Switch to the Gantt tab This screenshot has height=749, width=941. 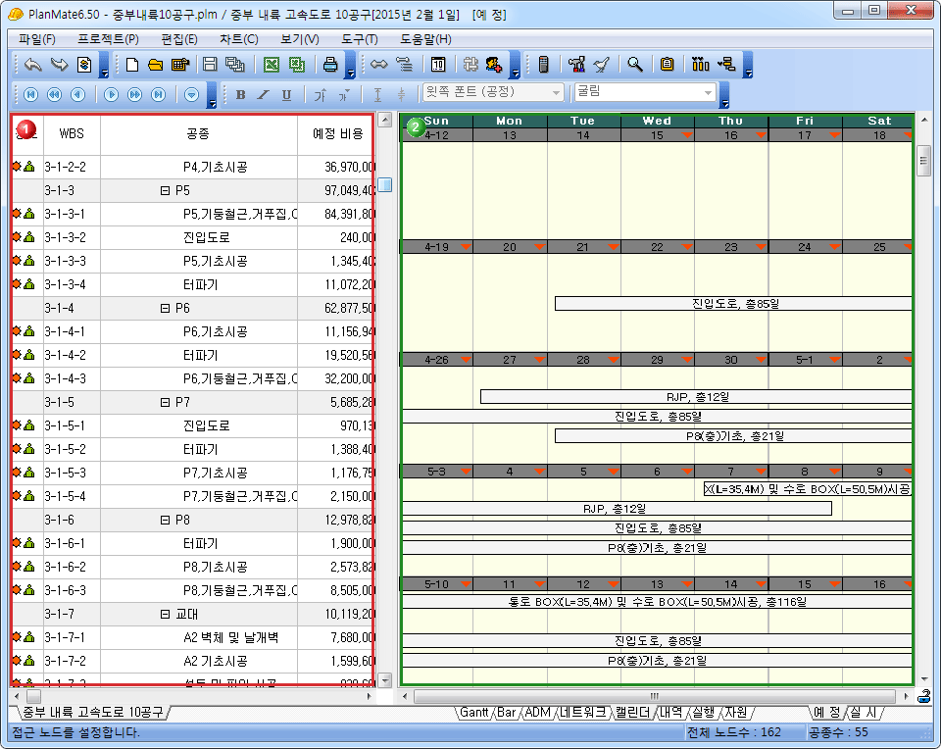(x=474, y=713)
